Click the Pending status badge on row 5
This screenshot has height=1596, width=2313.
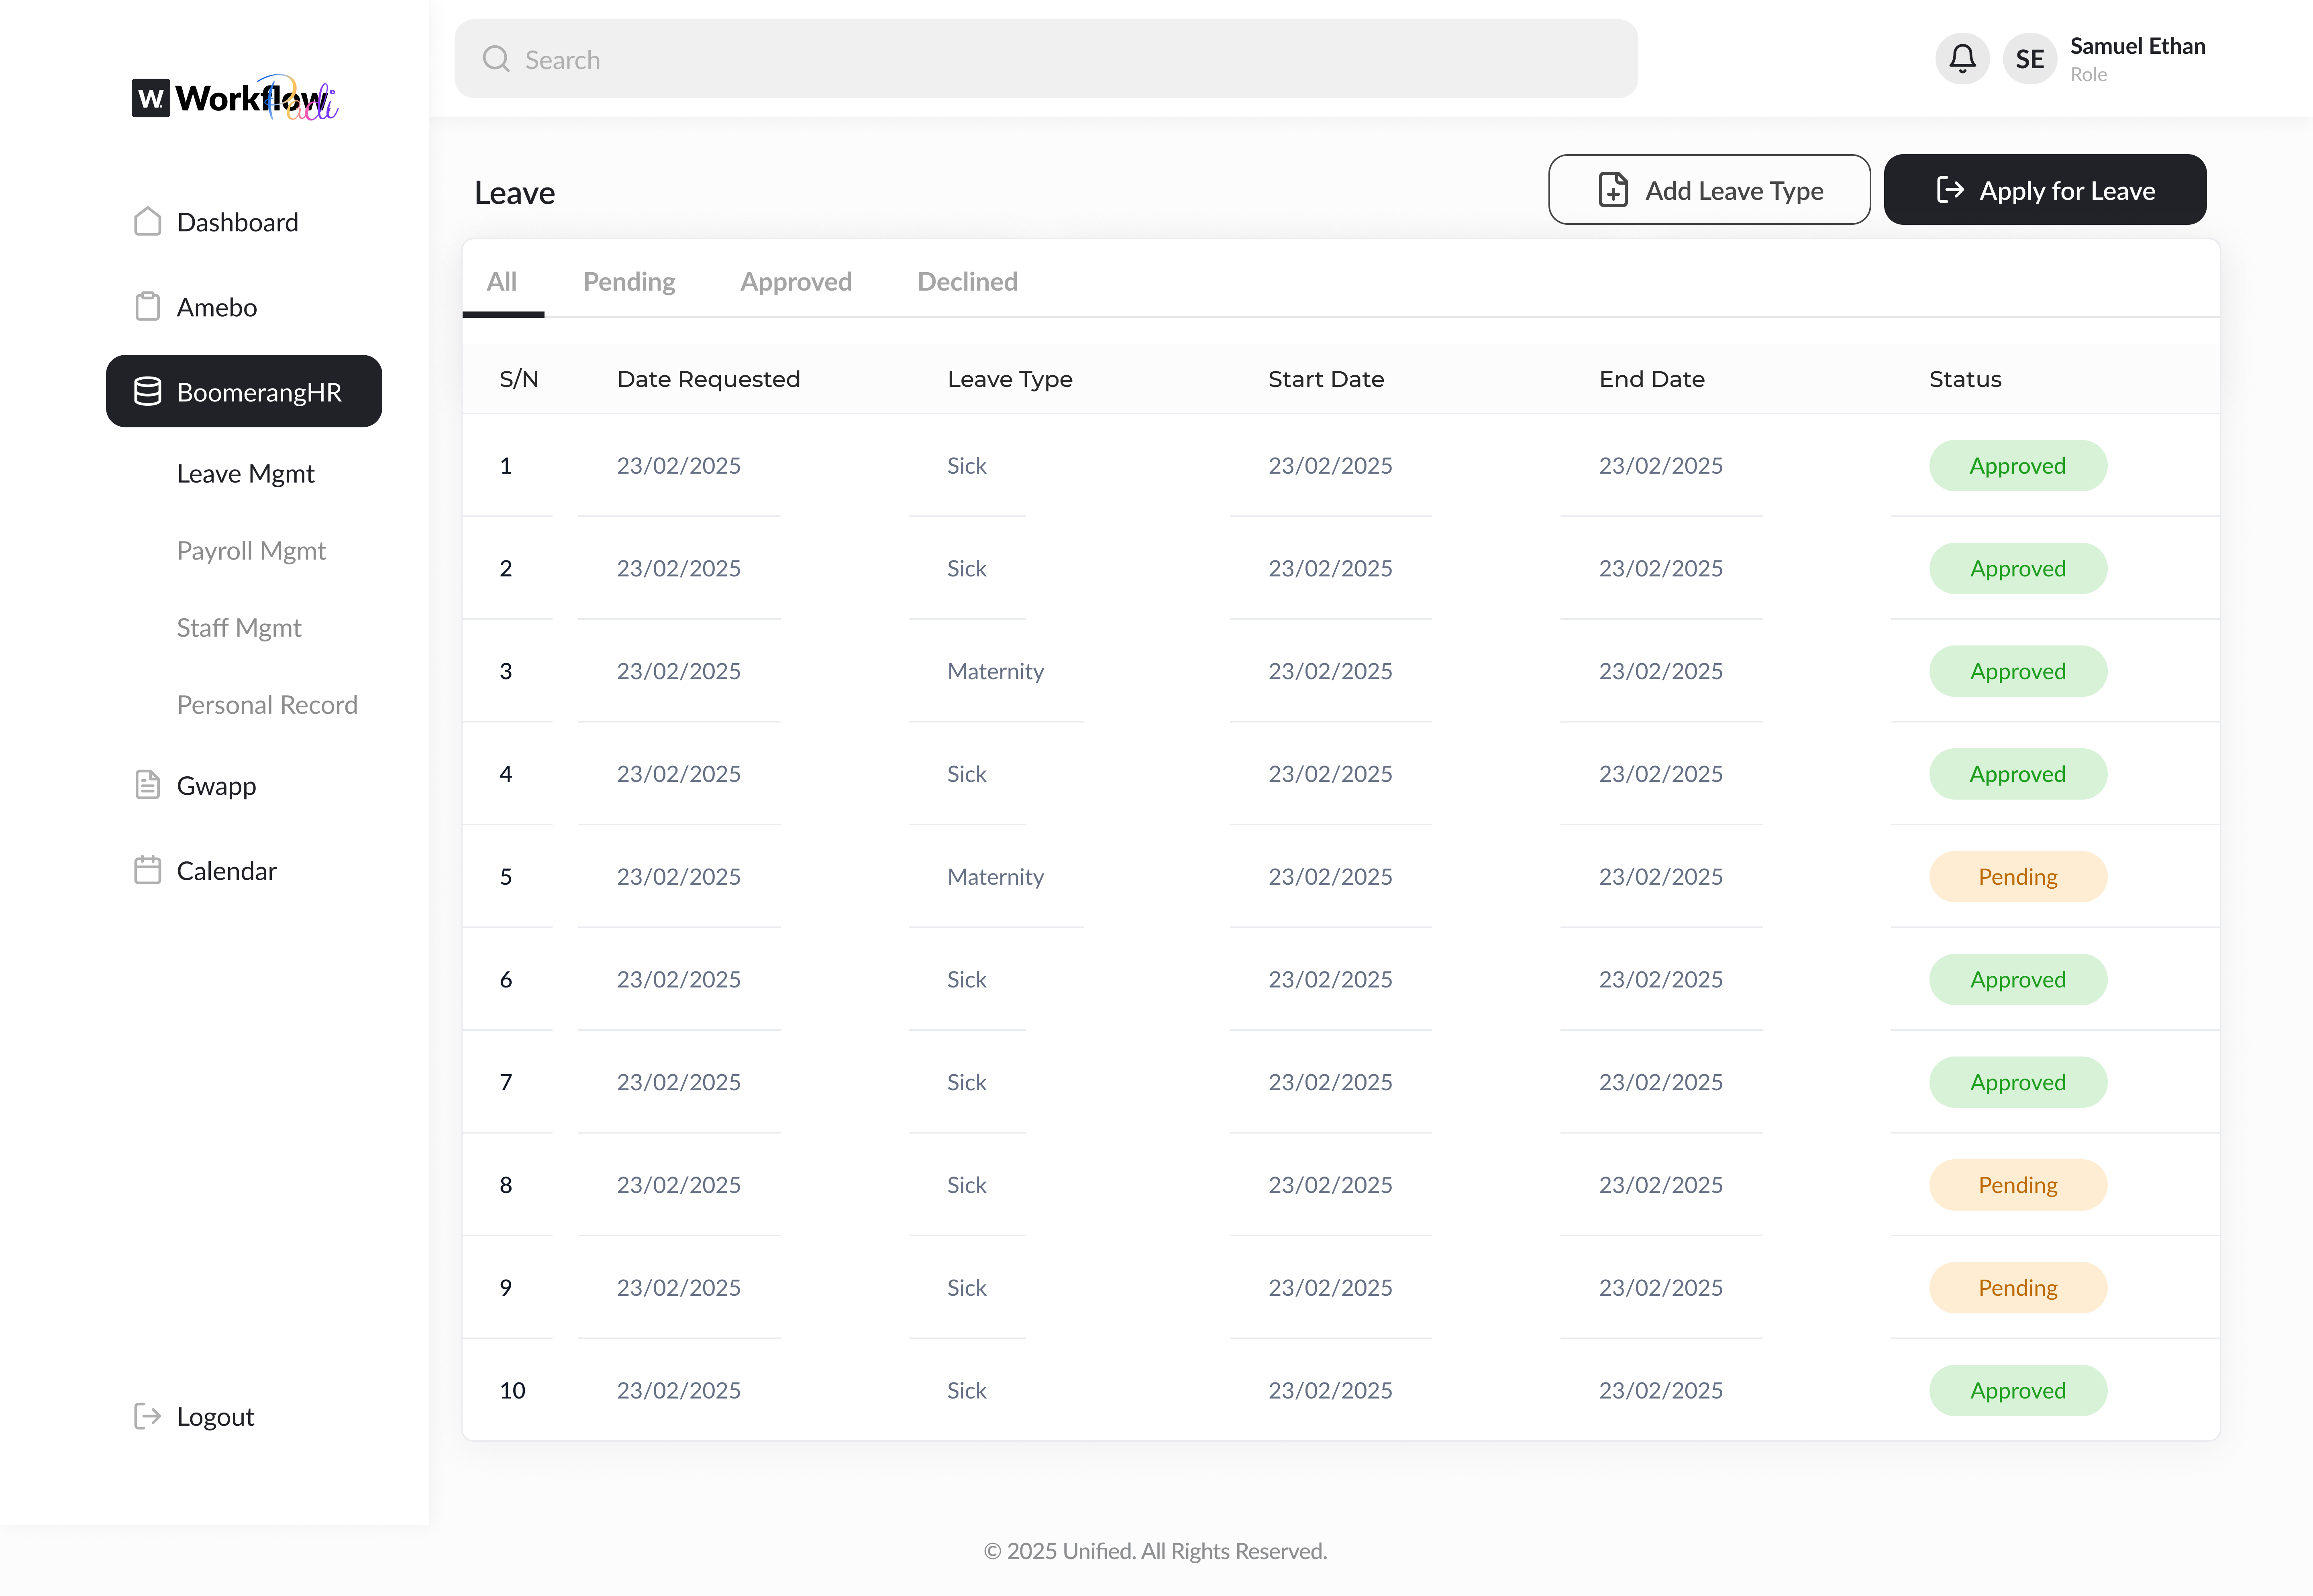click(2018, 876)
